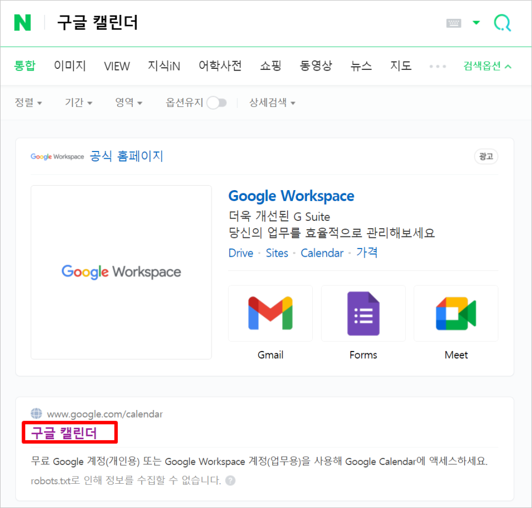This screenshot has height=508, width=532.
Task: Open the 지도 tab
Action: pos(401,66)
